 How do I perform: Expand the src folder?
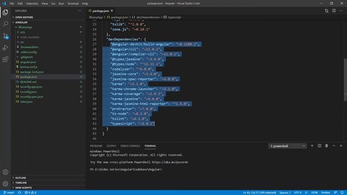(48, 42)
